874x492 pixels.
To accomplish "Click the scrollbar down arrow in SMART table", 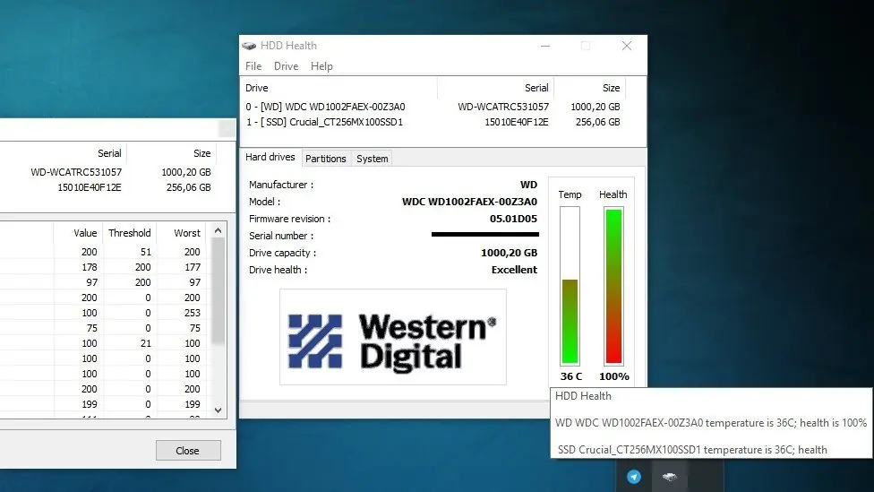I will coord(218,410).
